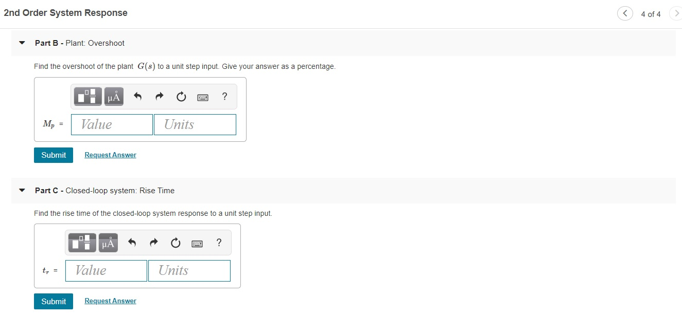
Task: Redo an entry in Part C toolbar
Action: click(x=153, y=243)
